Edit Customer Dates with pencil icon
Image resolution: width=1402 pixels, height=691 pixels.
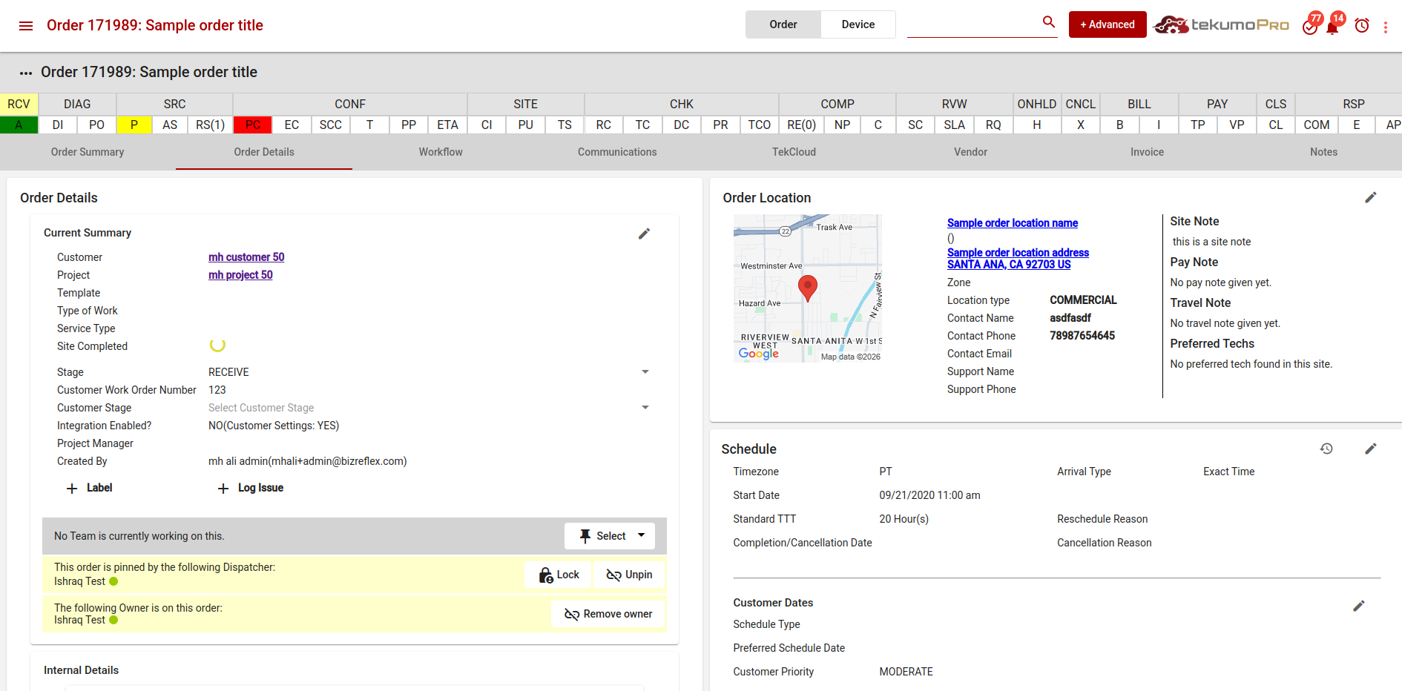[1358, 606]
